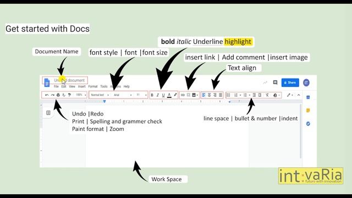Click the Undo arrow icon
The width and height of the screenshot is (352, 198).
click(47, 95)
